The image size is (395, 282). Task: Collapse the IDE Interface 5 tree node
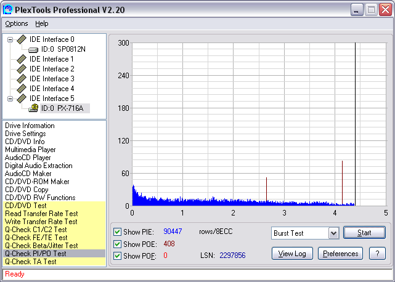click(10, 99)
